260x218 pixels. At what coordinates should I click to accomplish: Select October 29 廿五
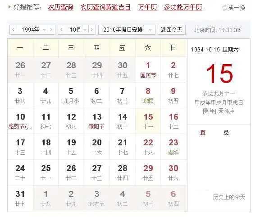pos(148,173)
